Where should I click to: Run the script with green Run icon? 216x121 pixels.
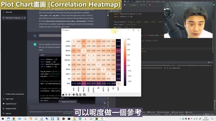pos(141,5)
